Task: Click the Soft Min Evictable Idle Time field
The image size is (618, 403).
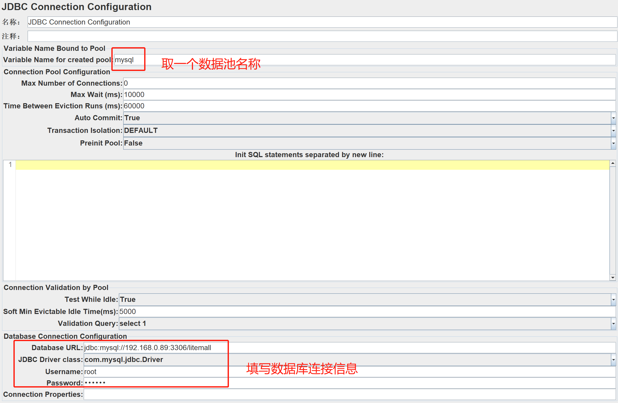Action: tap(366, 311)
